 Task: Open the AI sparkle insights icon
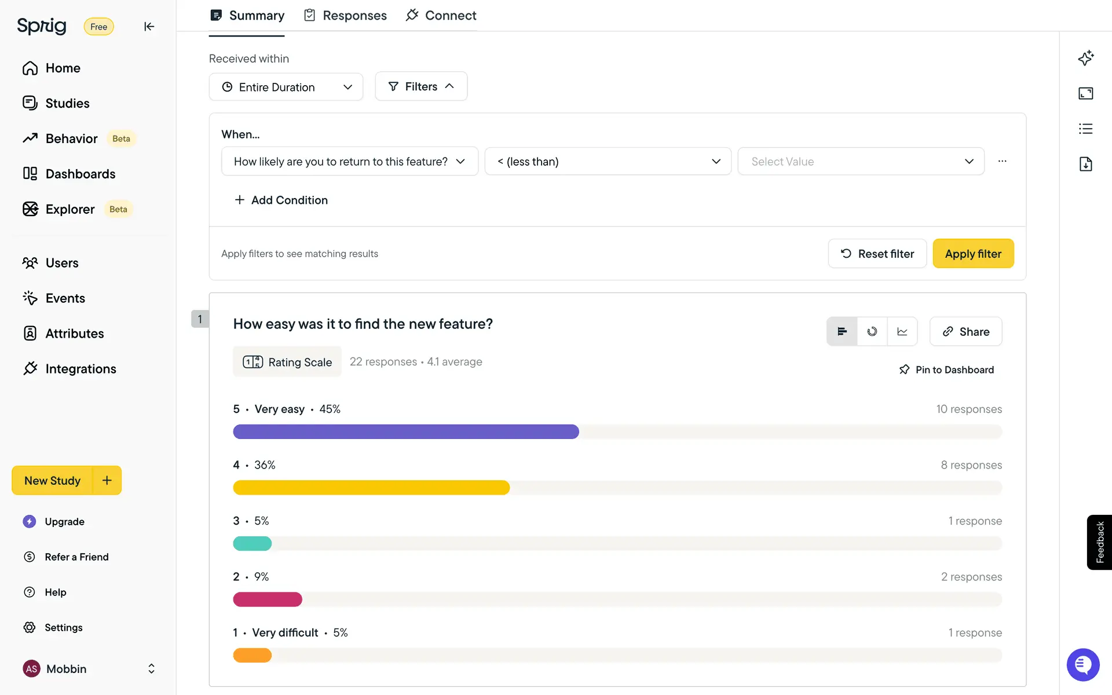point(1085,58)
